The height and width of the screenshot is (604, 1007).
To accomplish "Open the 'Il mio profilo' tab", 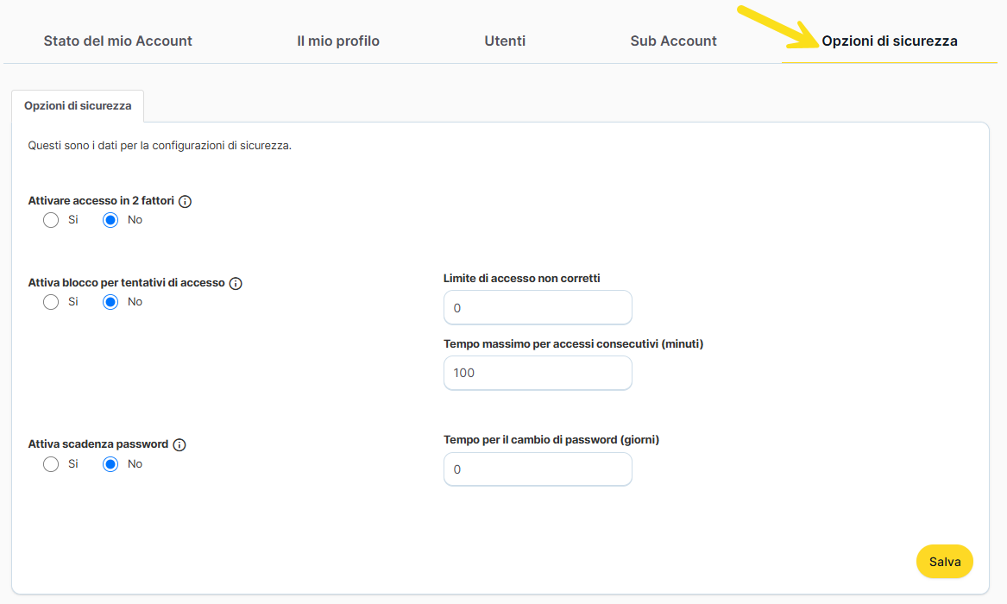I will click(x=338, y=41).
